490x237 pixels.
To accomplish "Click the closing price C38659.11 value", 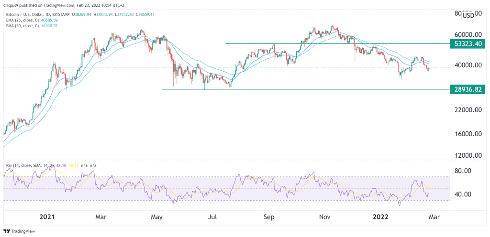I will click(x=145, y=14).
